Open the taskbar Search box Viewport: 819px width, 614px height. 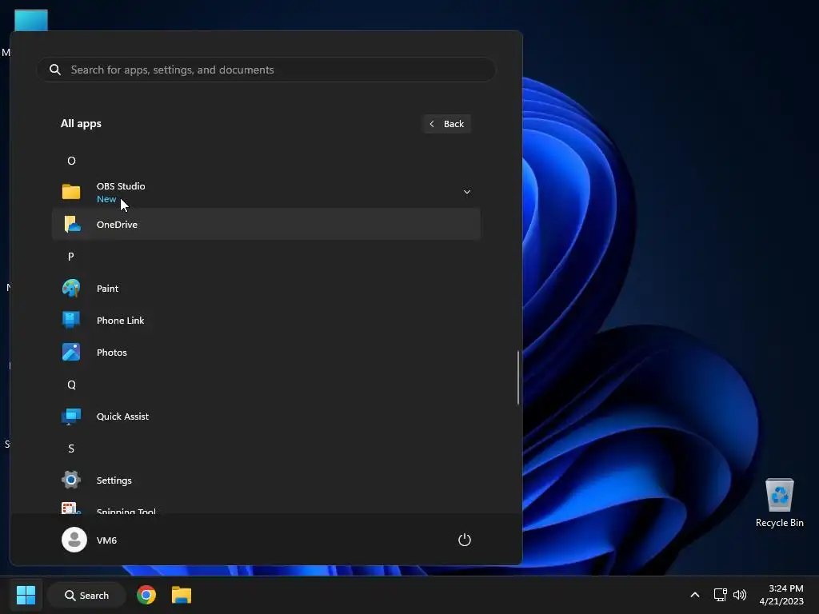click(86, 595)
